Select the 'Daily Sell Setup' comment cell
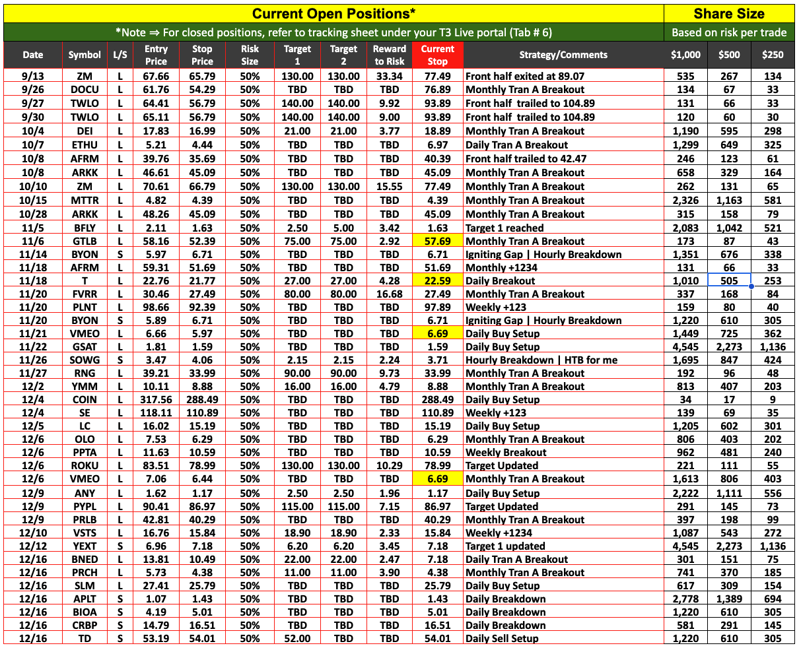Image resolution: width=801 pixels, height=652 pixels. tap(502, 638)
